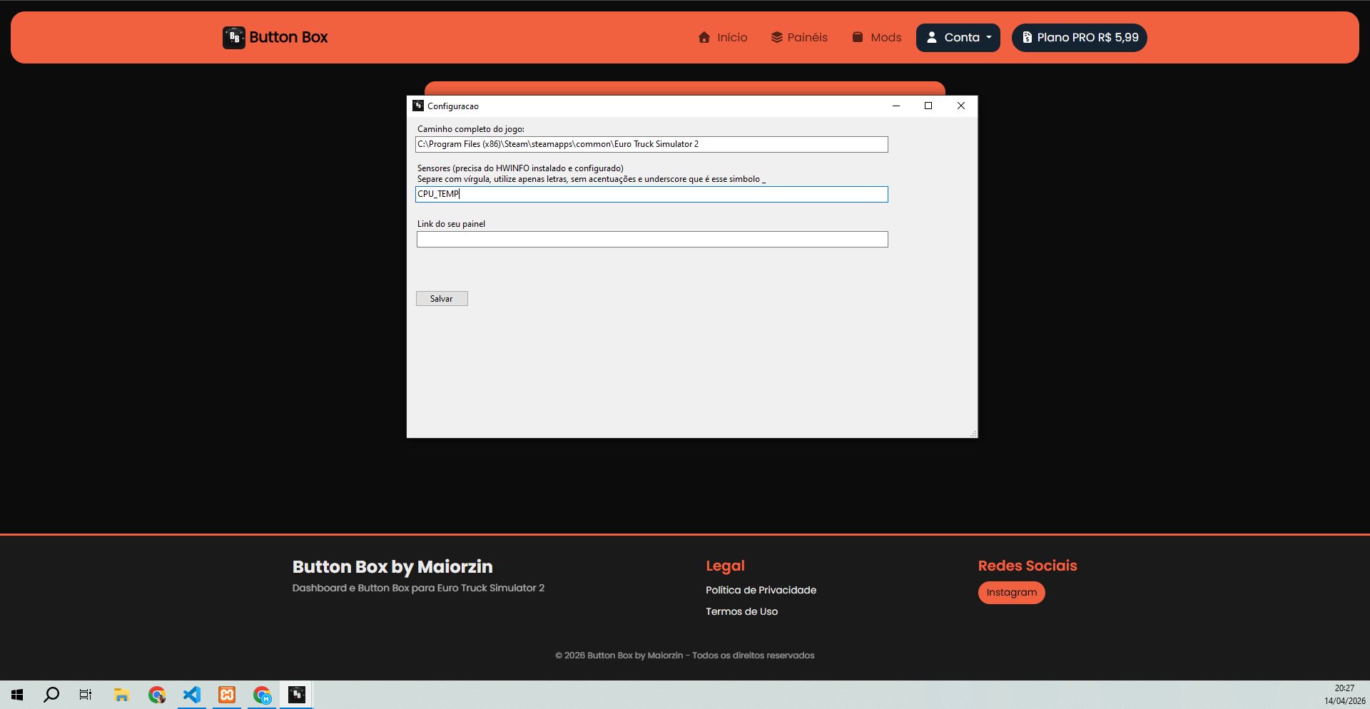The image size is (1370, 709).
Task: Open the Política de Privacidade link
Action: pyautogui.click(x=761, y=590)
